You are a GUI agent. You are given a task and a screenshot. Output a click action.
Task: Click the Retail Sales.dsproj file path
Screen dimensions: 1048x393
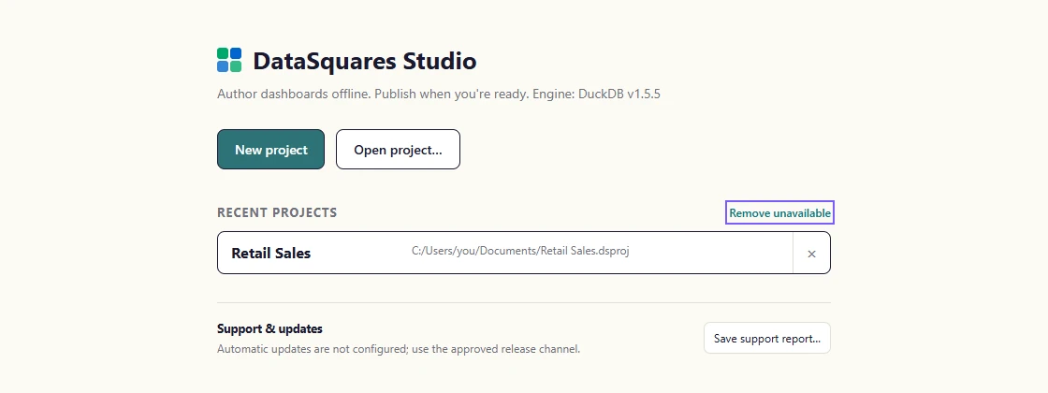click(x=520, y=252)
